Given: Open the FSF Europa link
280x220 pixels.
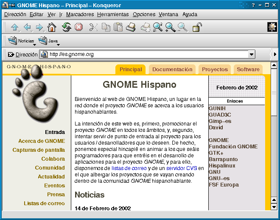Looking at the screenshot, I should point(224,185).
